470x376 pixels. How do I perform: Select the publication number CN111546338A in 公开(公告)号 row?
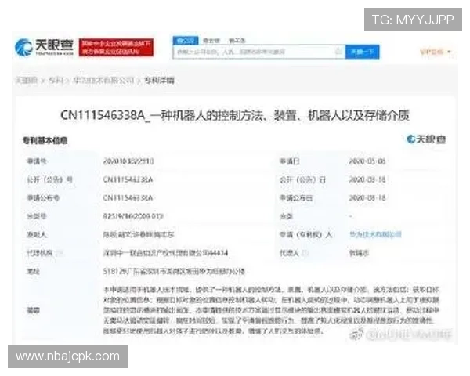128,179
